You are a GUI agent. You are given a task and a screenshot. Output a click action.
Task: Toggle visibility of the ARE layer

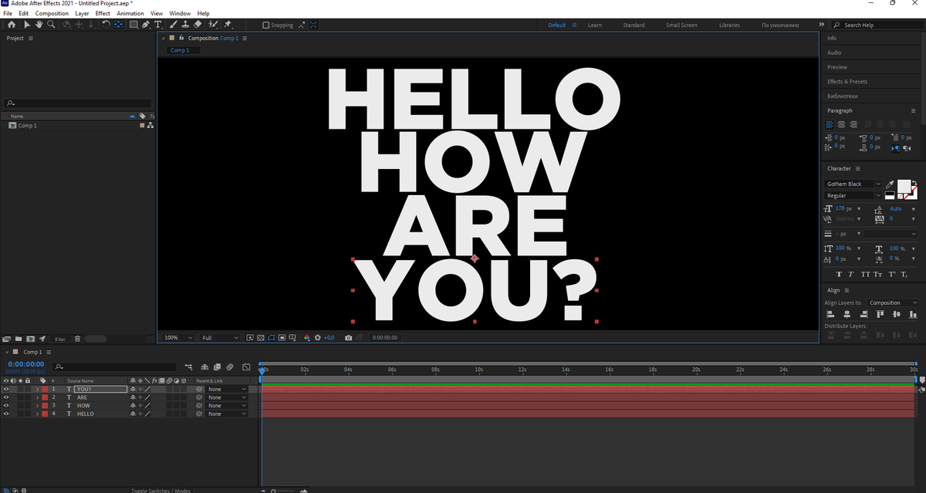click(6, 397)
